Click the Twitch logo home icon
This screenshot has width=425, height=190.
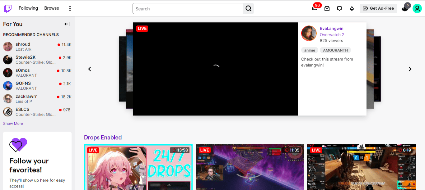pyautogui.click(x=8, y=8)
